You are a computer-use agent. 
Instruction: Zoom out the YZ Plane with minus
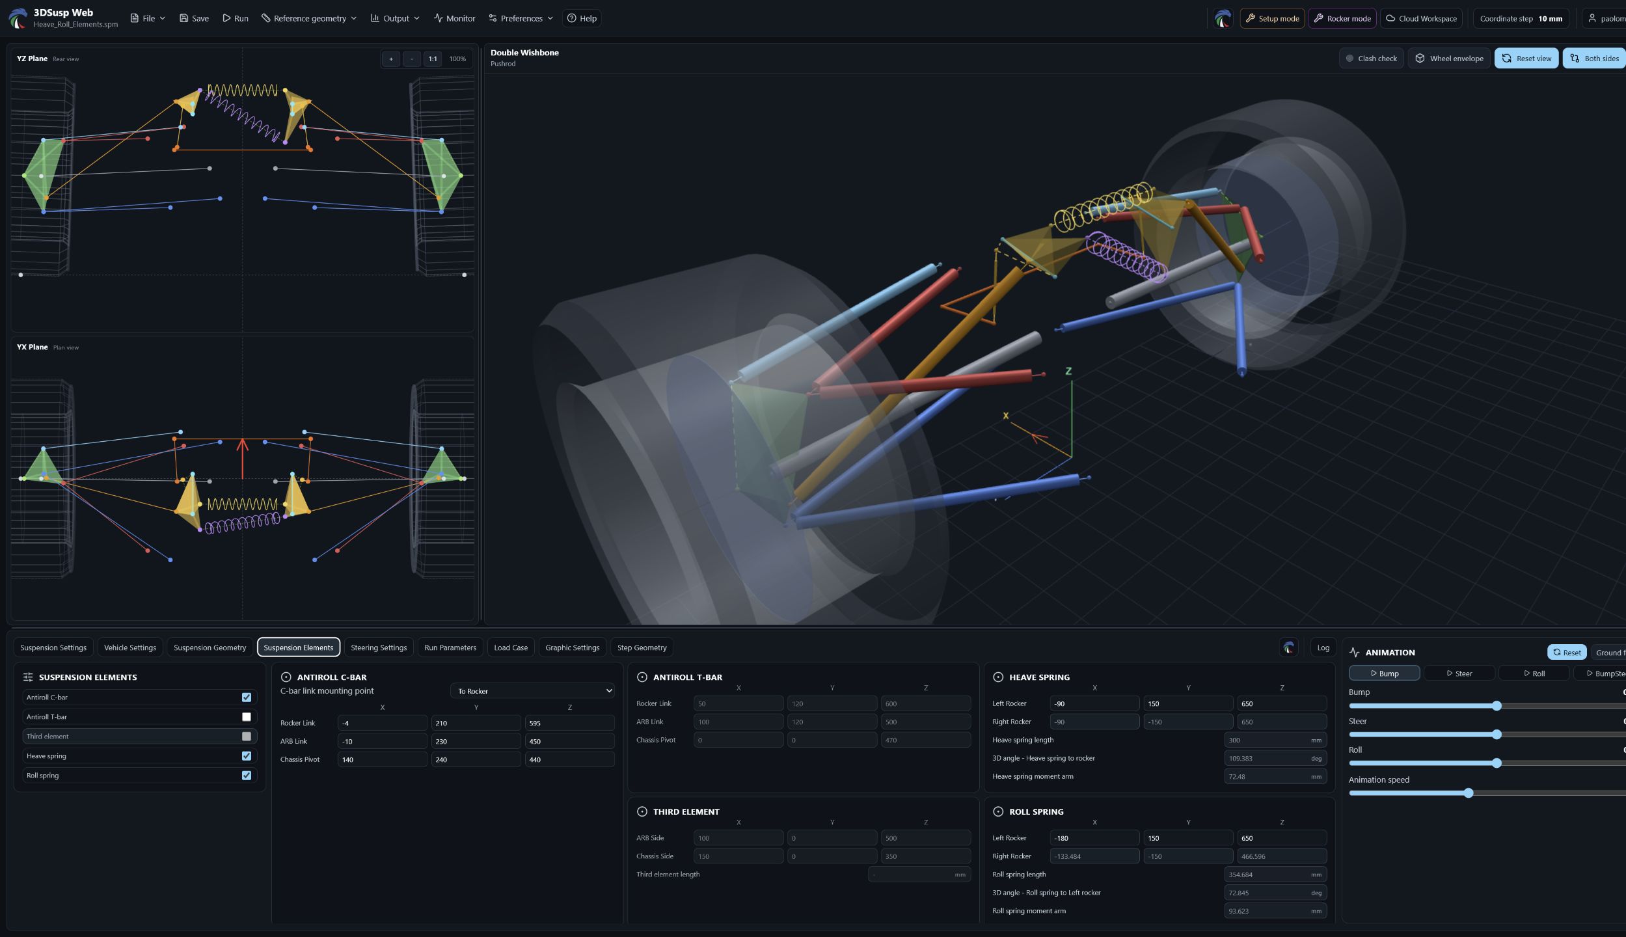point(412,59)
